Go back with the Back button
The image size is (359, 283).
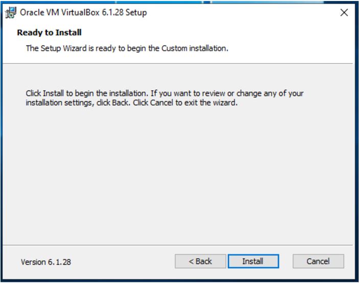(200, 262)
